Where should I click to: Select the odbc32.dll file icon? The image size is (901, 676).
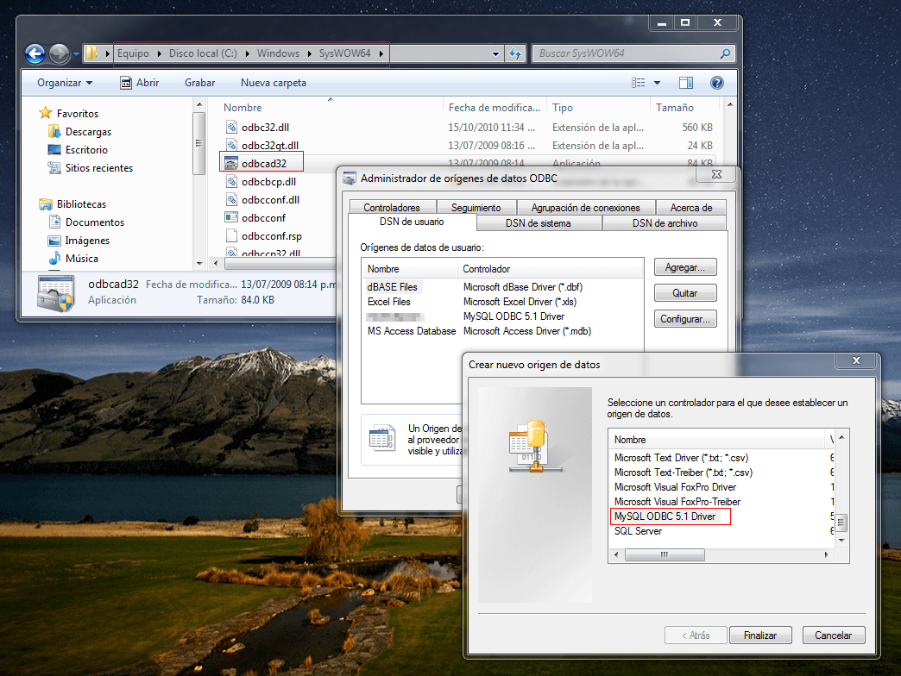tap(230, 127)
